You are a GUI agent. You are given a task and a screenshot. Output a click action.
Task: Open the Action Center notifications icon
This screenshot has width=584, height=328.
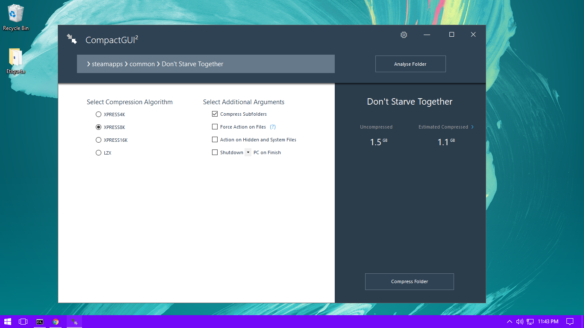coord(570,322)
